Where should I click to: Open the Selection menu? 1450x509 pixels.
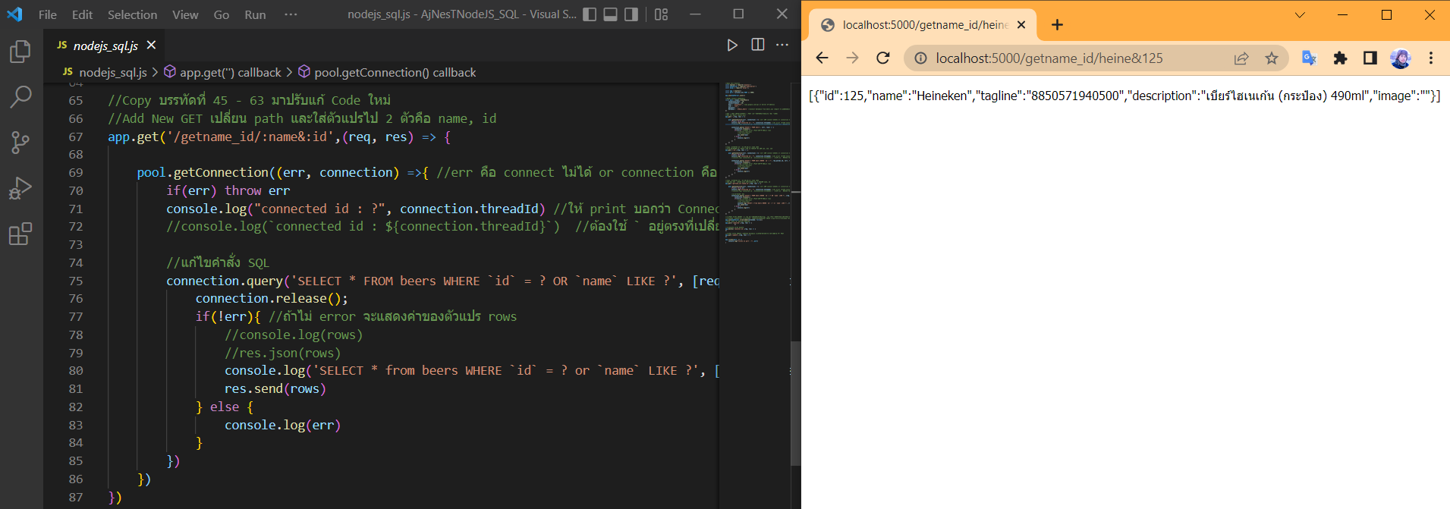132,14
